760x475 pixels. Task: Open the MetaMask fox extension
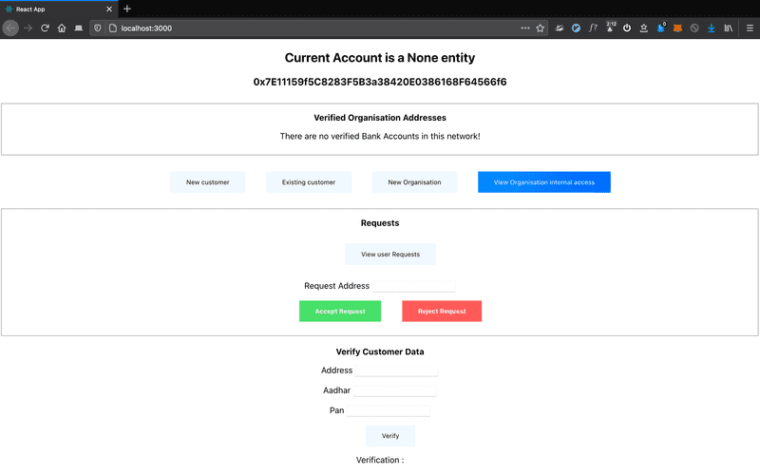[677, 28]
